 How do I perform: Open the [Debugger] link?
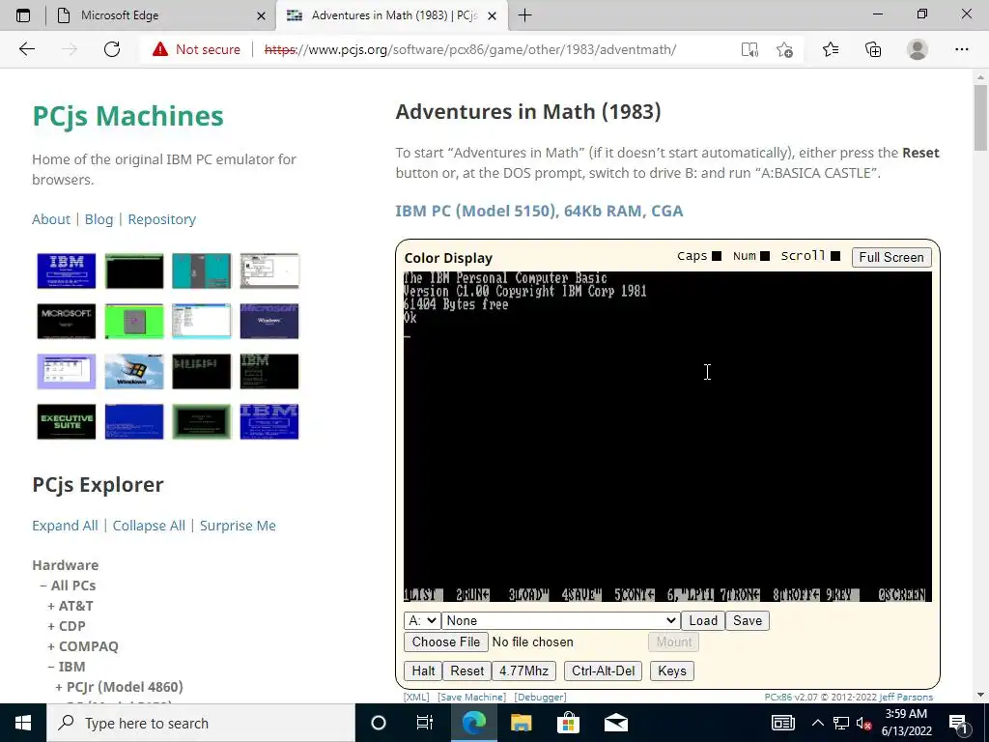(x=541, y=698)
